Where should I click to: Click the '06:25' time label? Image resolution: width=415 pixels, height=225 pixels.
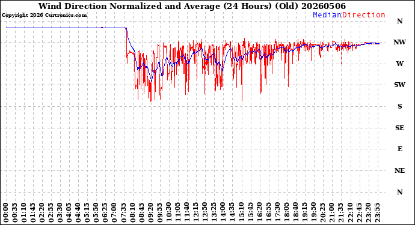[105, 213]
